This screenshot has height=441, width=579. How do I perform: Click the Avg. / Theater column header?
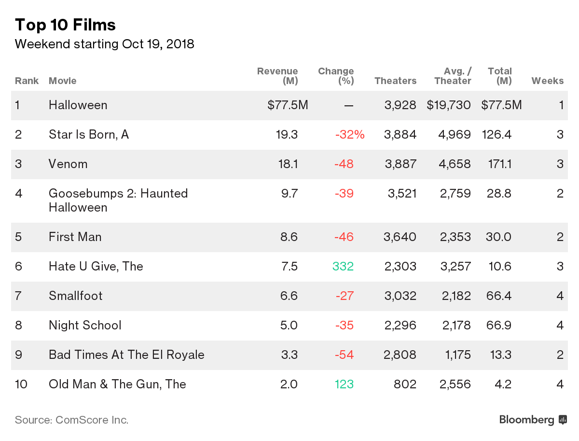pos(453,76)
